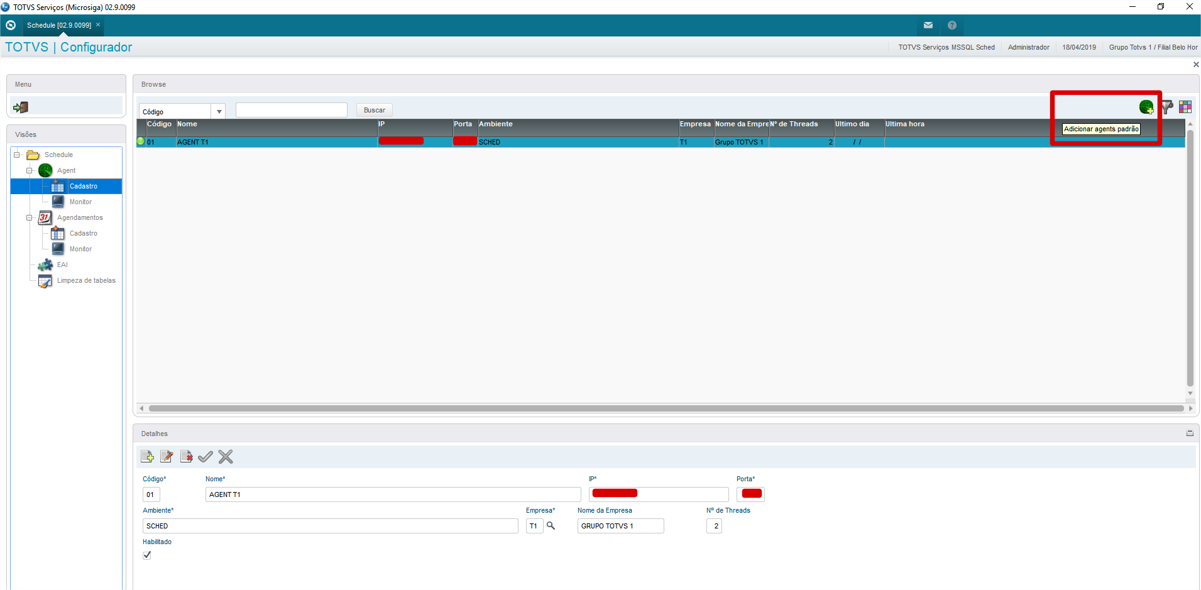Minimize the Detalhes panel
The height and width of the screenshot is (590, 1201).
pyautogui.click(x=1190, y=434)
